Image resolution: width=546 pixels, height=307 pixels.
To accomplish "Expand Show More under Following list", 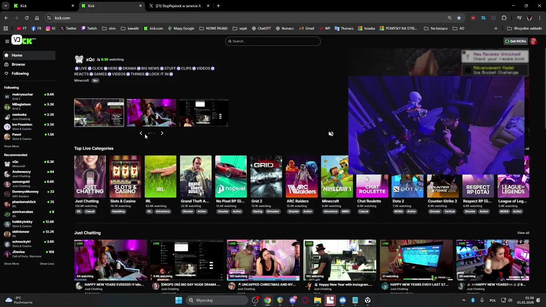I will [12, 146].
